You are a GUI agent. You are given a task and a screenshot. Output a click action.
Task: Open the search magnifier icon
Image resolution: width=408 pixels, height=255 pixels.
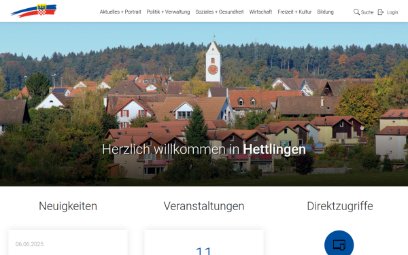pyautogui.click(x=356, y=12)
